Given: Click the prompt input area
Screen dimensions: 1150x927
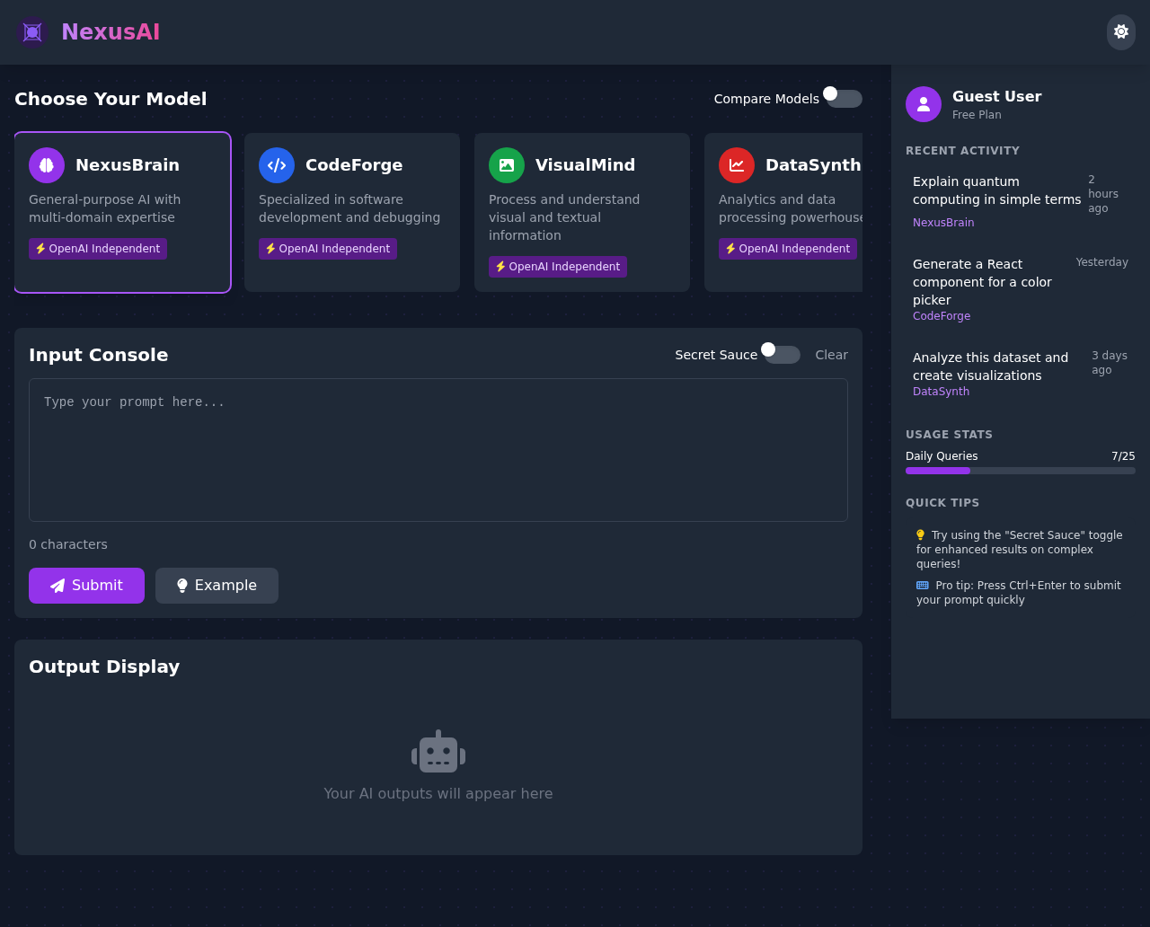Looking at the screenshot, I should (438, 449).
